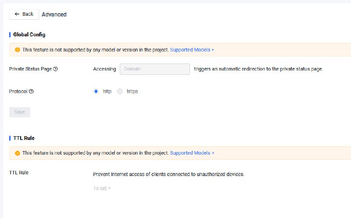Click the 'triggers an automatic redirection' text
The height and width of the screenshot is (219, 351).
(x=258, y=69)
